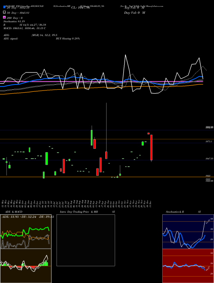Viewport: 214px width, 283px height.
Task: Click the MACD histogram panel
Action: tap(26, 266)
